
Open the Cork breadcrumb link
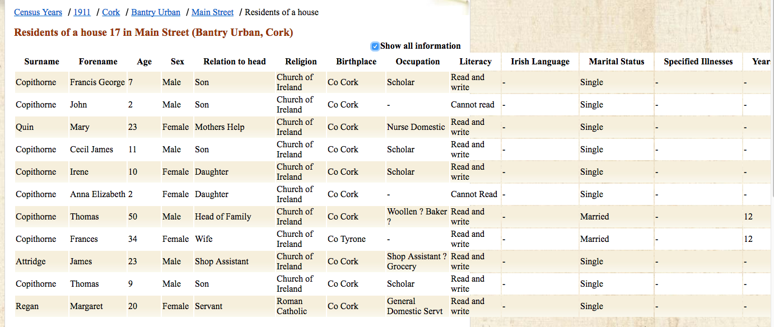click(111, 12)
